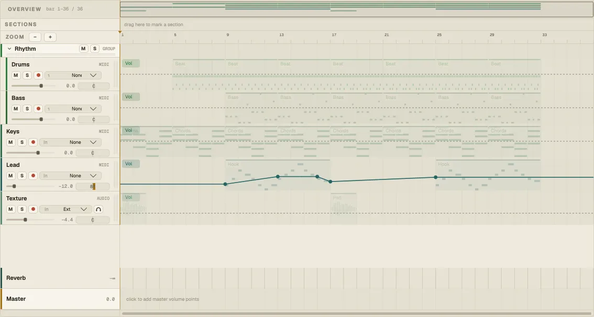This screenshot has height=317, width=594.
Task: Arm the Bass track for recording
Action: [x=38, y=109]
